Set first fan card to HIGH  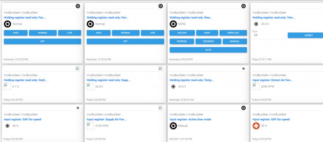(x=16, y=33)
